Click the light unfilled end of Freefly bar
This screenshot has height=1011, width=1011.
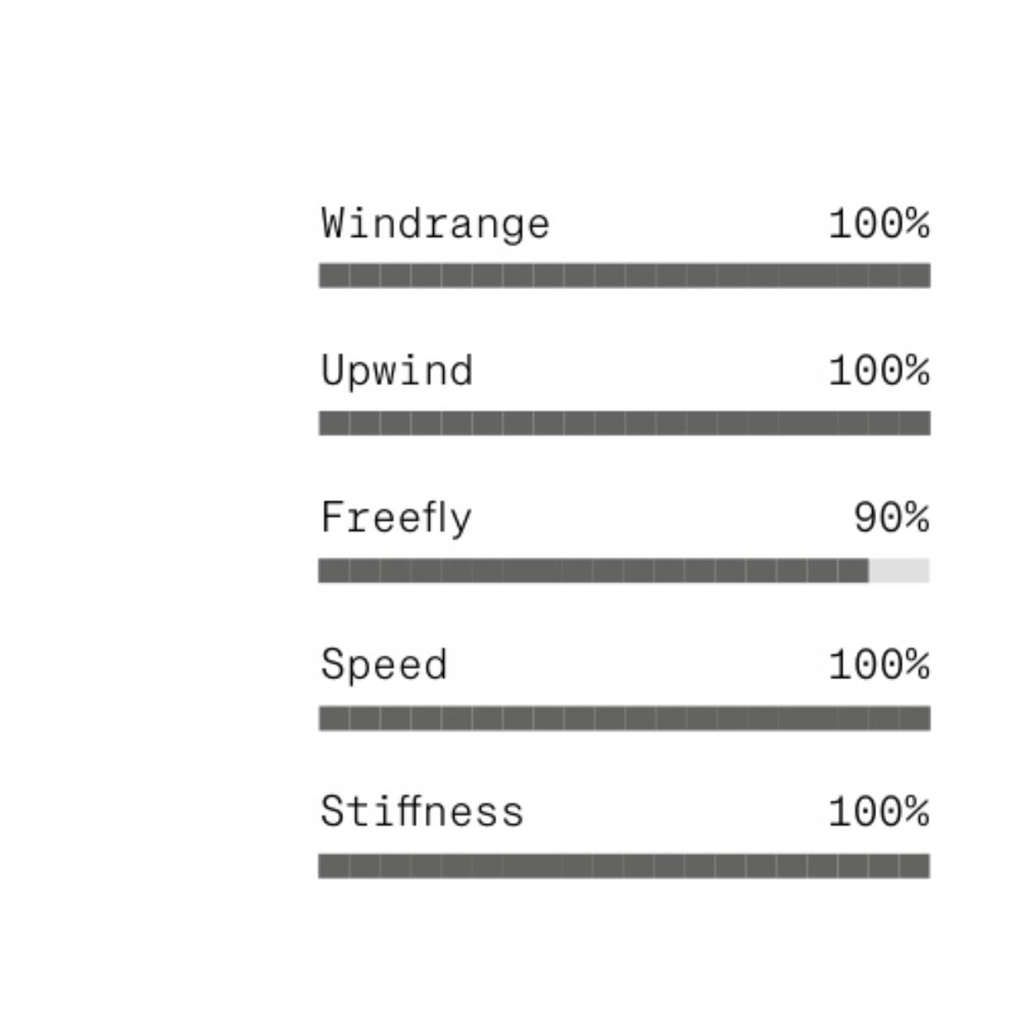tap(899, 571)
